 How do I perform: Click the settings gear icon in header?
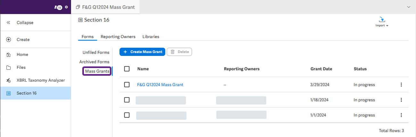point(66,7)
